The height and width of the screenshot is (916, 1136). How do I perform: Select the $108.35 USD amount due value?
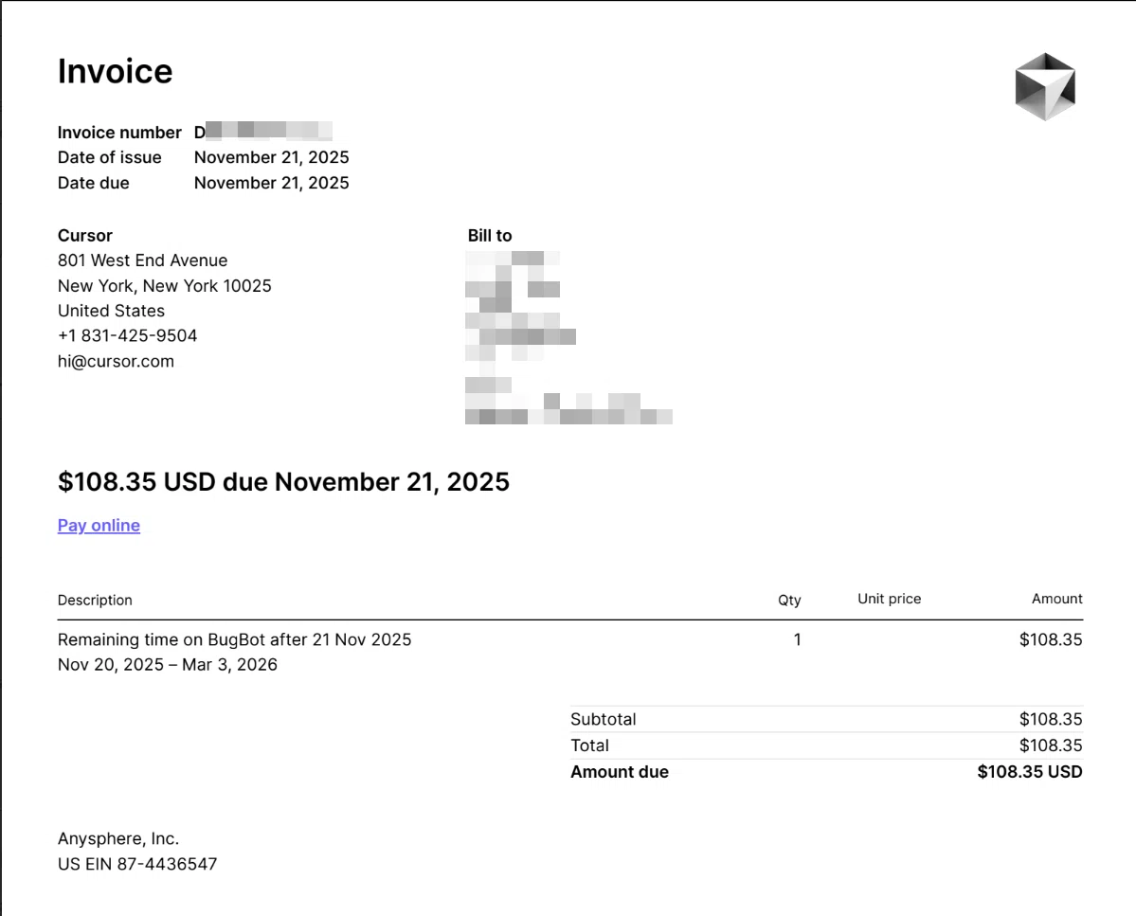click(x=1030, y=772)
